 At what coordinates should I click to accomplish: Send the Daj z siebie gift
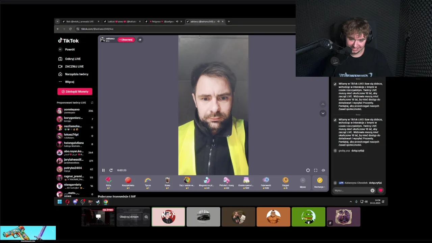(x=187, y=183)
